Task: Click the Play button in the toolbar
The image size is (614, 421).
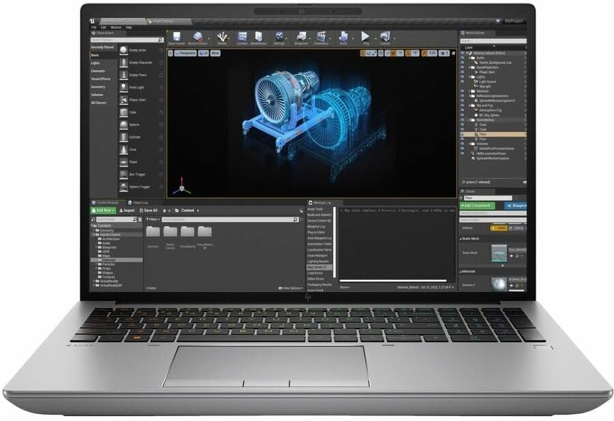Action: 365,37
